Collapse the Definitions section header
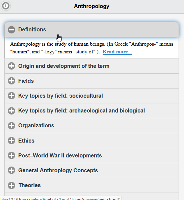Screen dimensions: 184x200 [x=91, y=30]
